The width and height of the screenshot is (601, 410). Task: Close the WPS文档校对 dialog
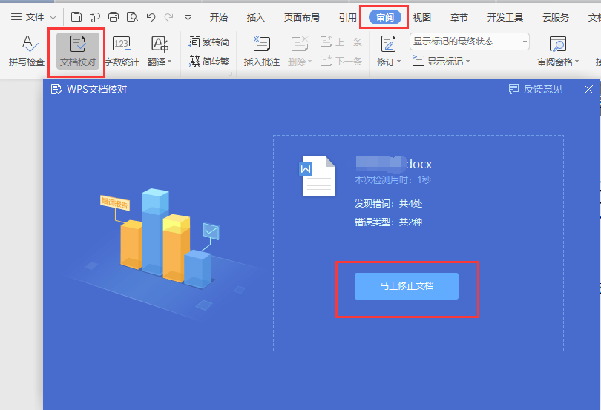click(x=588, y=89)
